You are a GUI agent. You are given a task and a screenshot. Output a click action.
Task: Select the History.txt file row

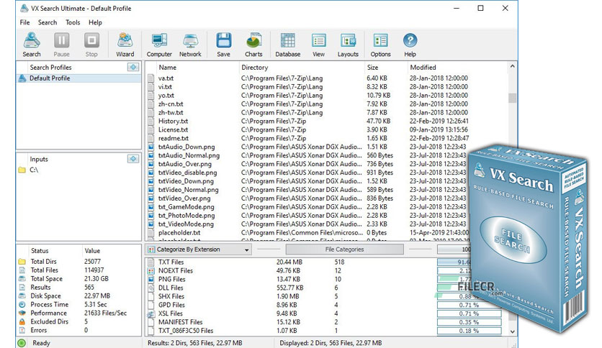click(x=308, y=121)
